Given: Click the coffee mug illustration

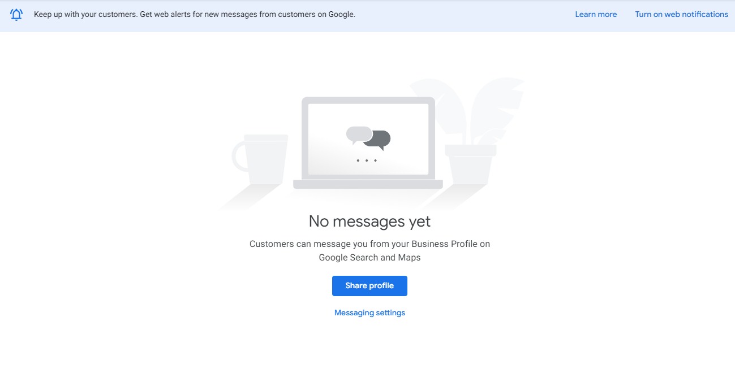Looking at the screenshot, I should pos(260,160).
